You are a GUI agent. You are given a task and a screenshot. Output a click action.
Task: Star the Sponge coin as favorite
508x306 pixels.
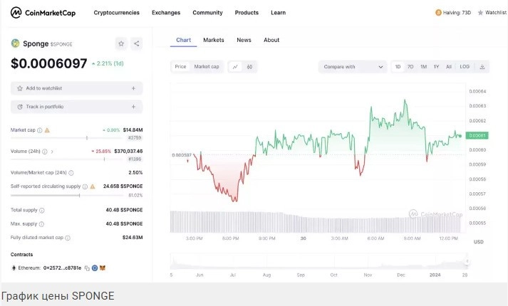coord(121,43)
